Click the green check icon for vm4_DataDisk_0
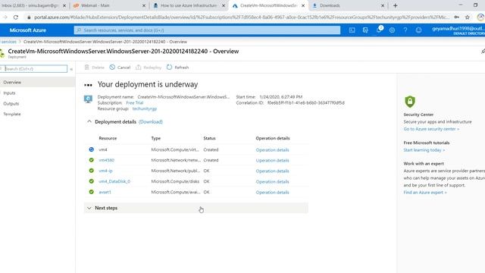The image size is (485, 273). [91, 181]
